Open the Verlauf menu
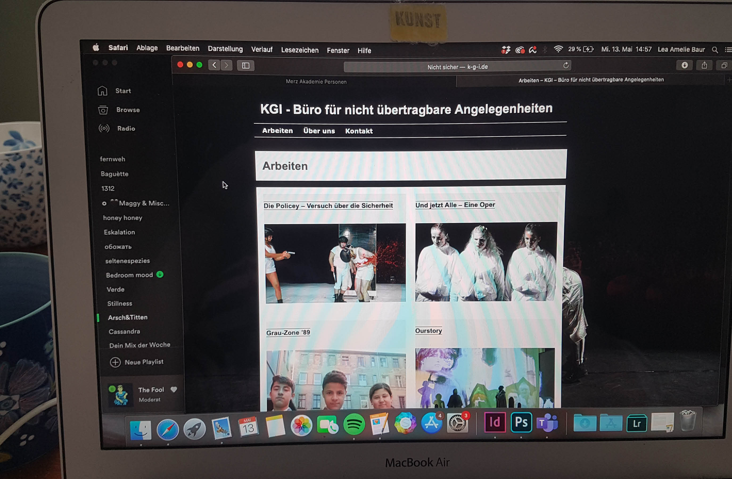Viewport: 732px width, 479px height. tap(262, 49)
